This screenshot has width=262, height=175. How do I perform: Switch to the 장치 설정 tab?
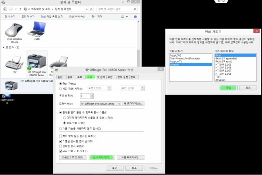pos(122,77)
